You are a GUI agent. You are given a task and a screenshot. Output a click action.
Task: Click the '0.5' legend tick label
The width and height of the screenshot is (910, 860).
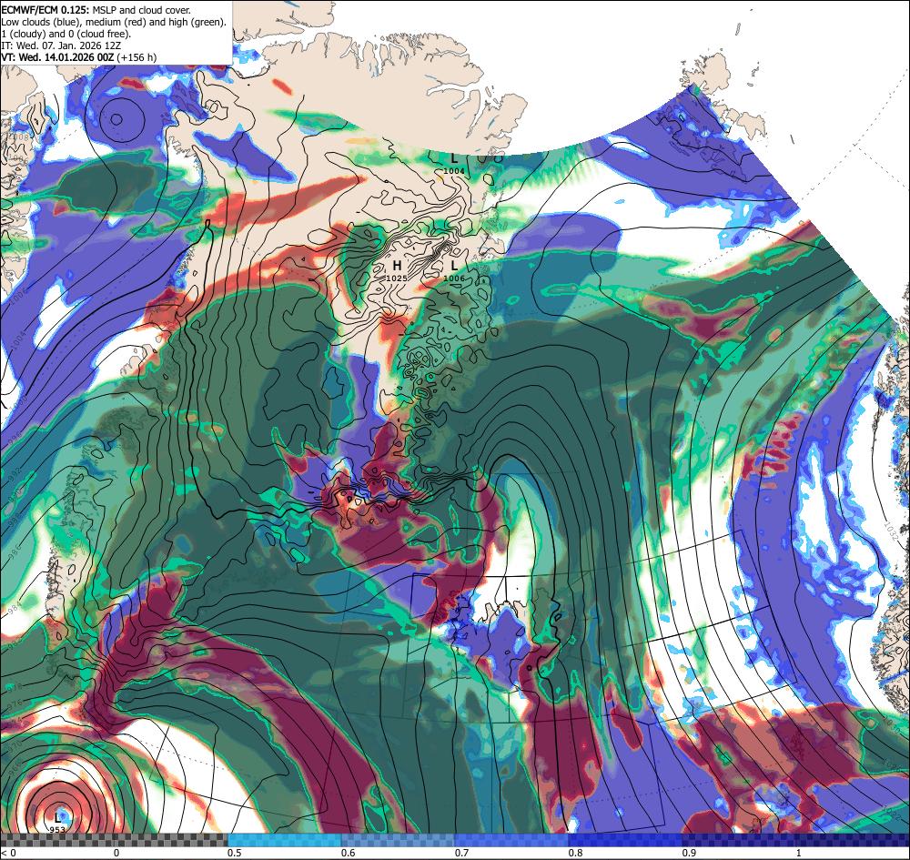coord(235,853)
